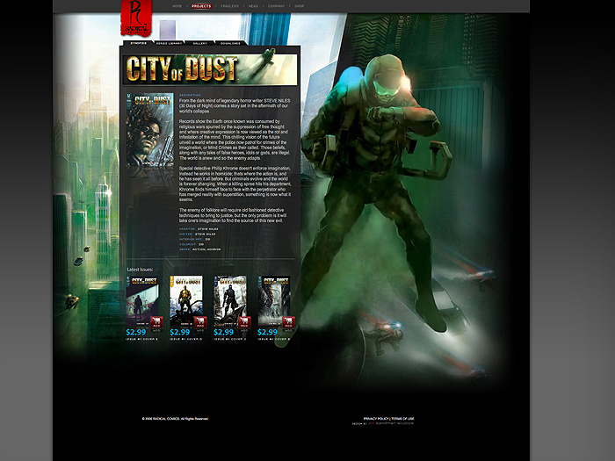Switch to the Synopsis tab

(139, 41)
